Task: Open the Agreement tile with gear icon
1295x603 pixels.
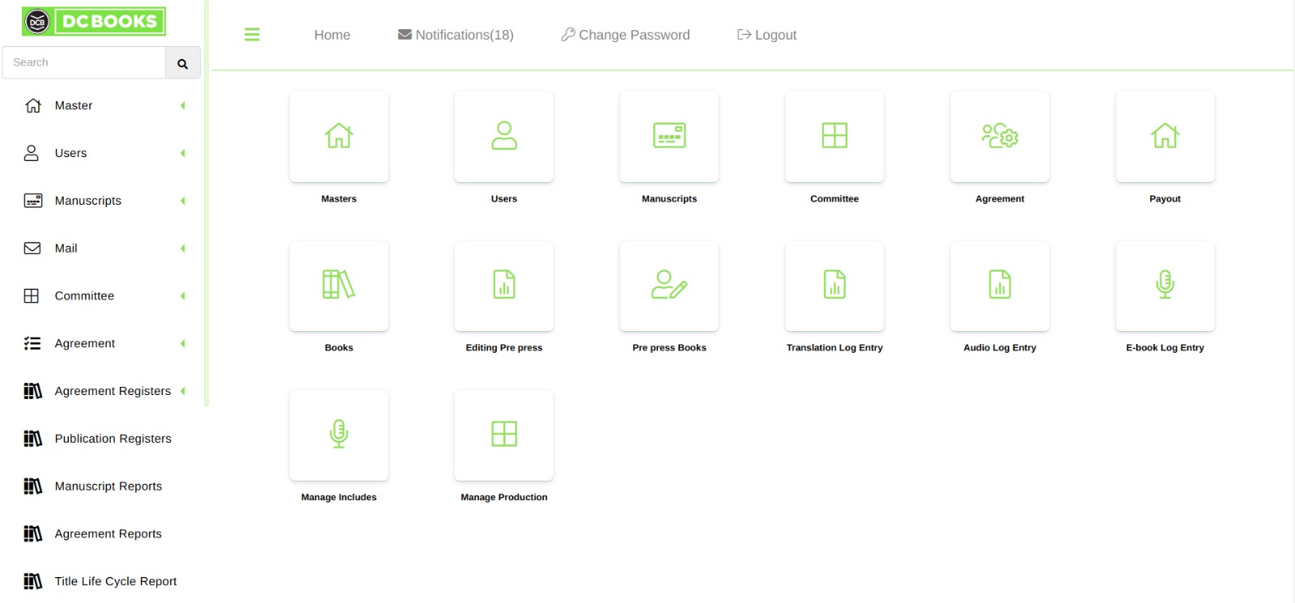Action: tap(1000, 136)
